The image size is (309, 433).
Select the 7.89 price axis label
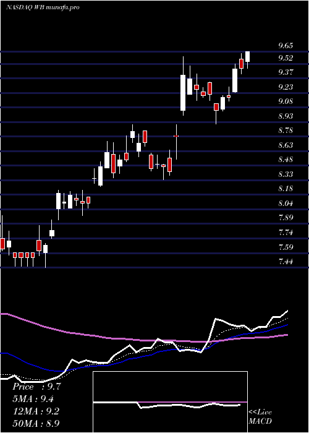click(x=286, y=218)
